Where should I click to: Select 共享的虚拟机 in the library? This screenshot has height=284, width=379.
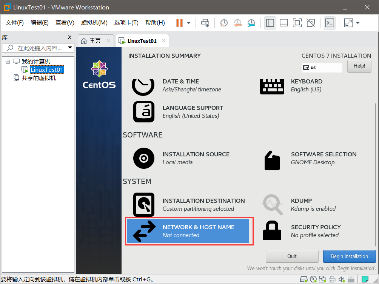click(x=39, y=78)
